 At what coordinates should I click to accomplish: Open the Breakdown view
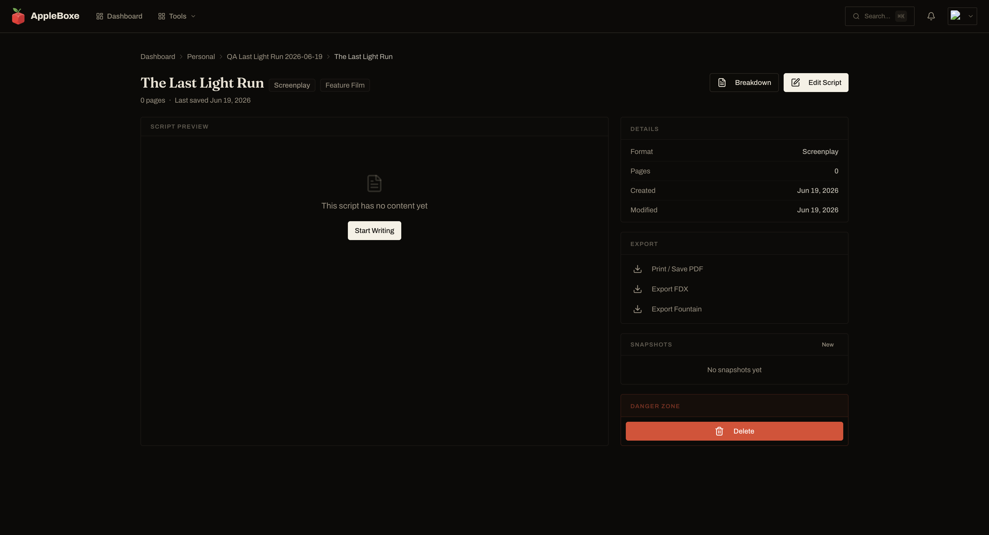tap(744, 83)
